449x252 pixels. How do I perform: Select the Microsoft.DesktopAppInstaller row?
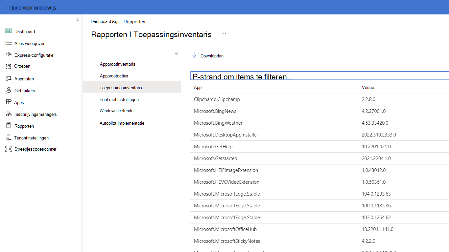[319, 135]
